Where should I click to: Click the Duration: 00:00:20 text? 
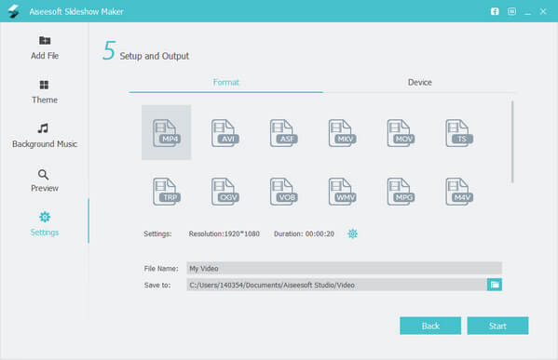pyautogui.click(x=304, y=233)
